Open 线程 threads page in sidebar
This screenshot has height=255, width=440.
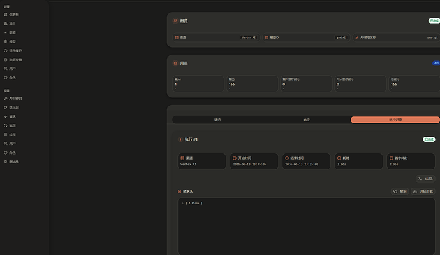click(x=10, y=135)
